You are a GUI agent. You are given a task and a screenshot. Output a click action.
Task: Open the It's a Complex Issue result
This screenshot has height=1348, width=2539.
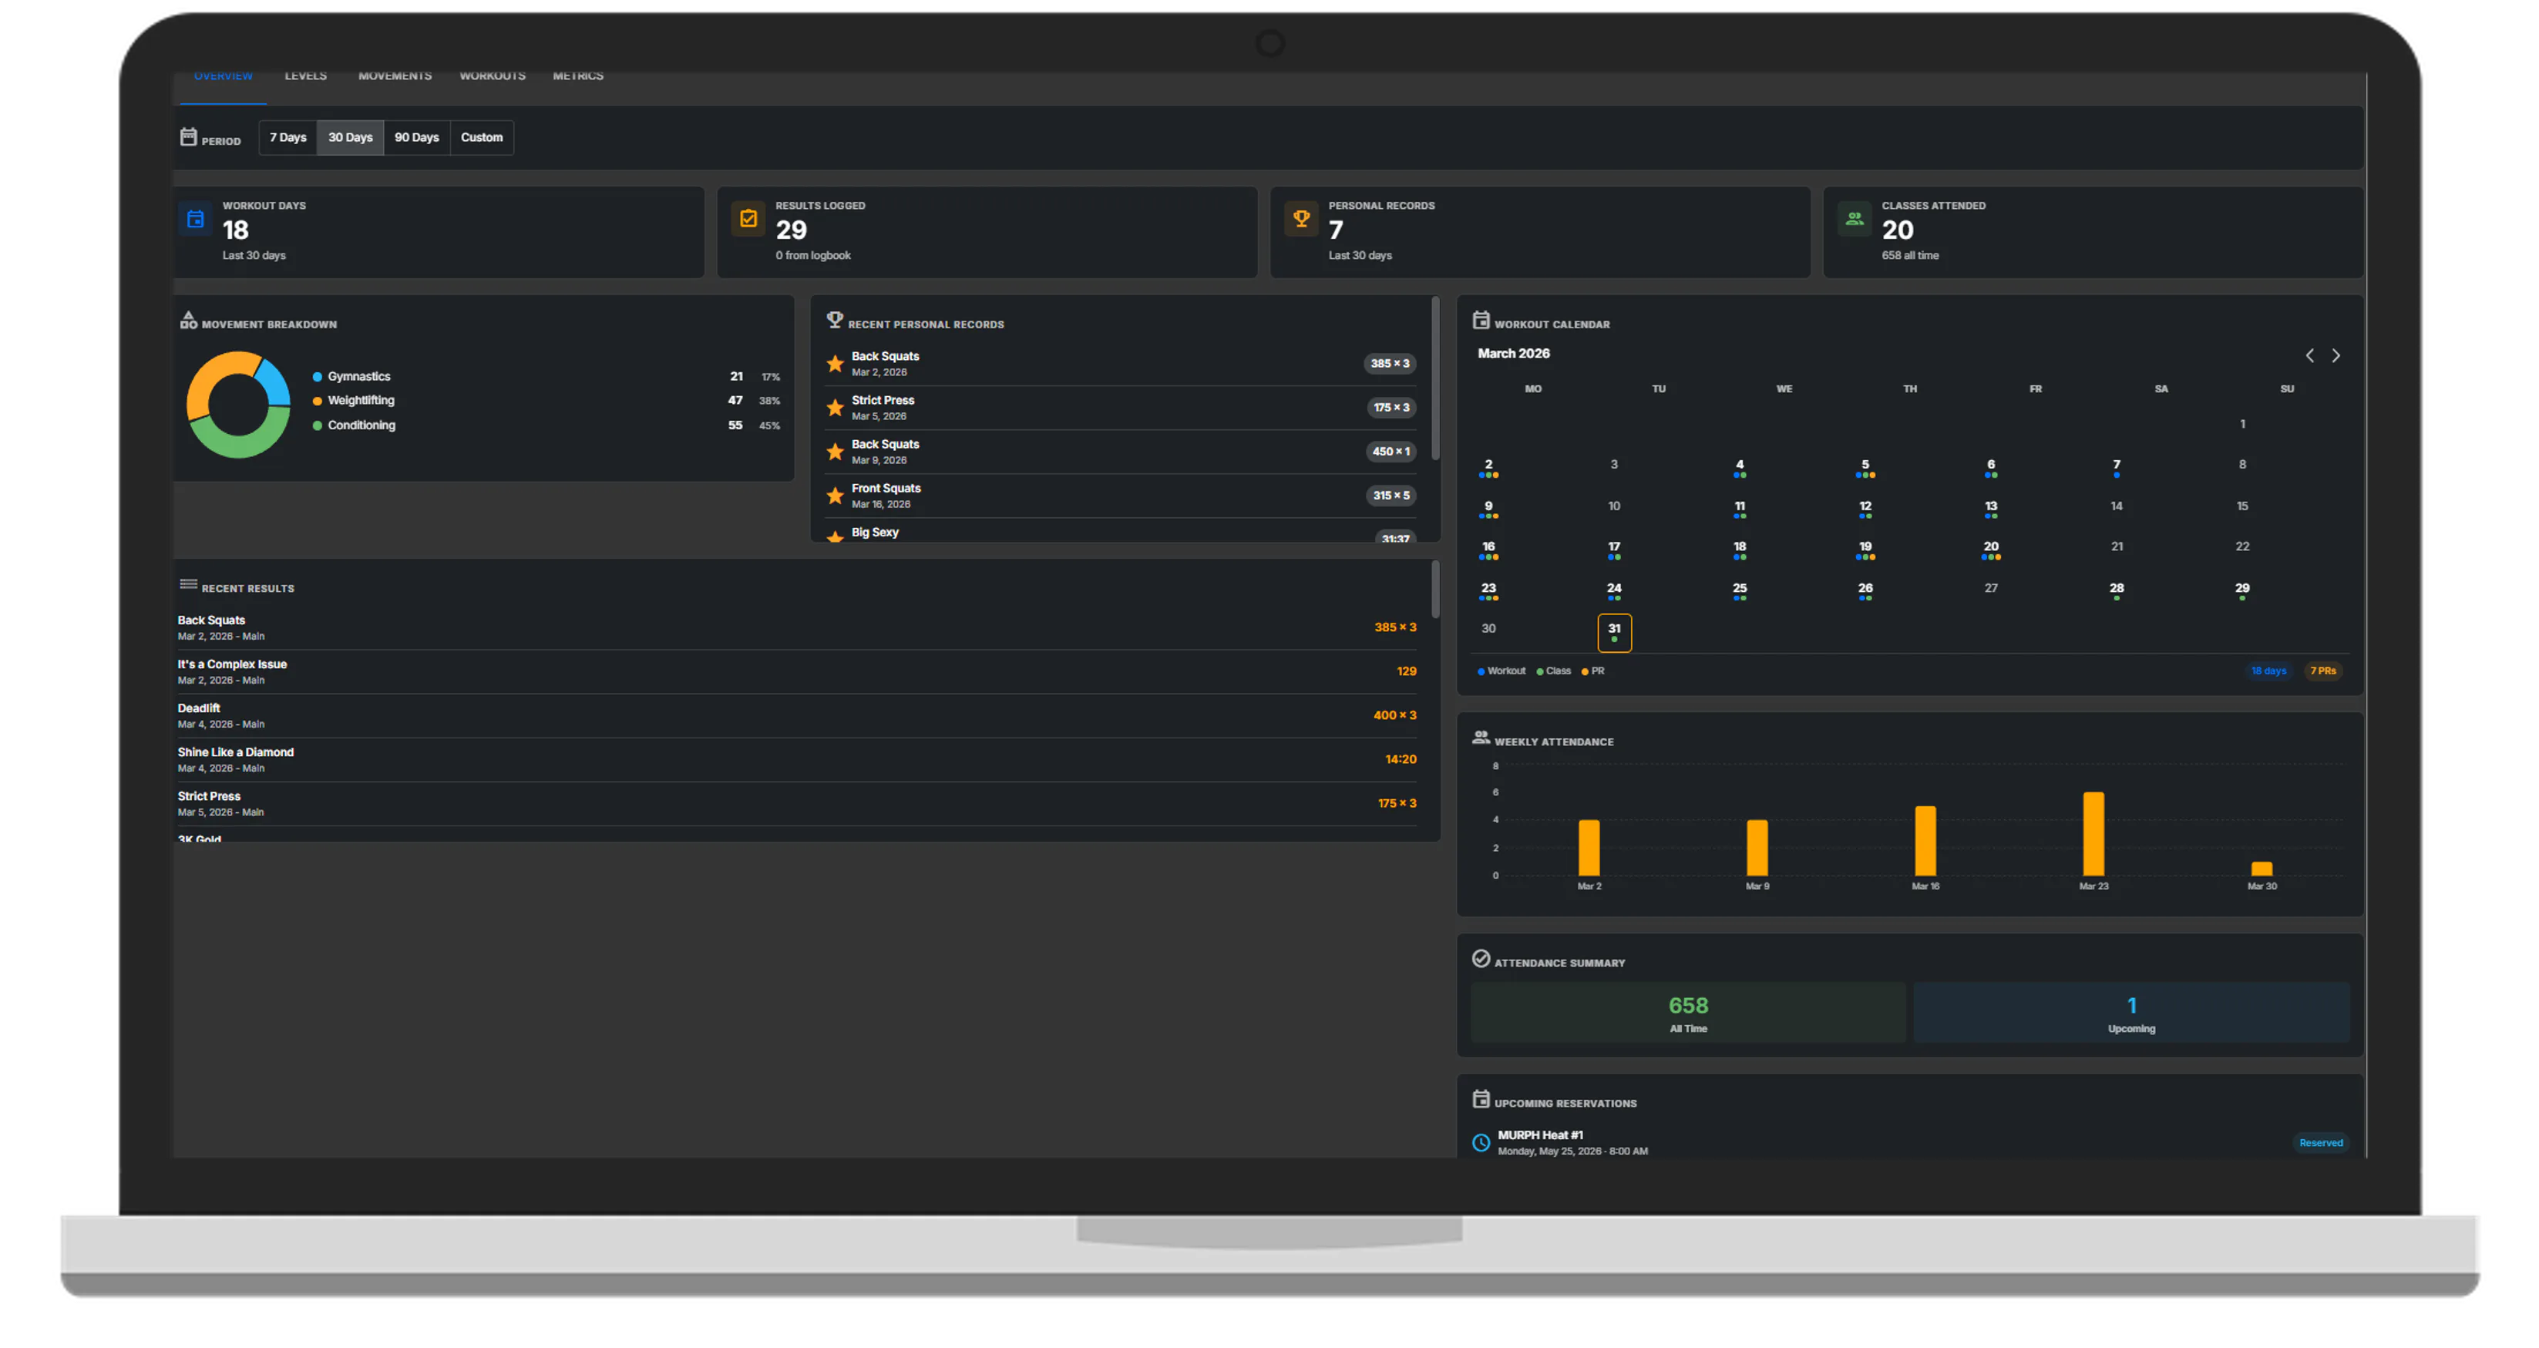pos(796,671)
